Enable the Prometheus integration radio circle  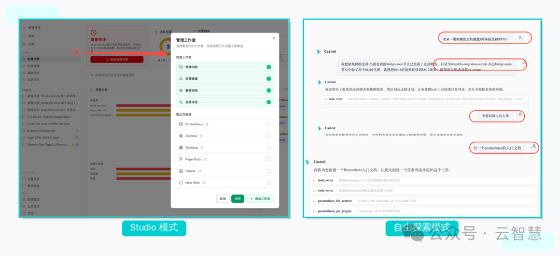(269, 124)
